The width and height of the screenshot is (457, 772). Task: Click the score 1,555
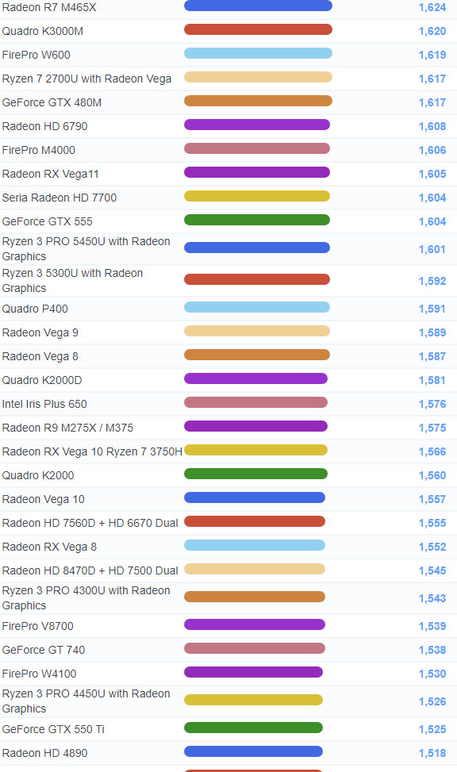tap(432, 523)
